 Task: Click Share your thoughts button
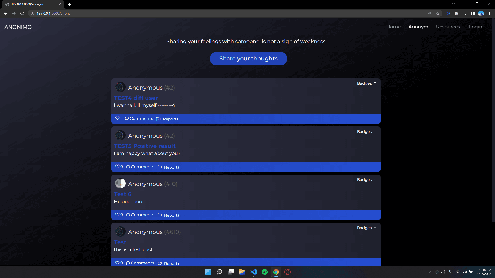248,59
